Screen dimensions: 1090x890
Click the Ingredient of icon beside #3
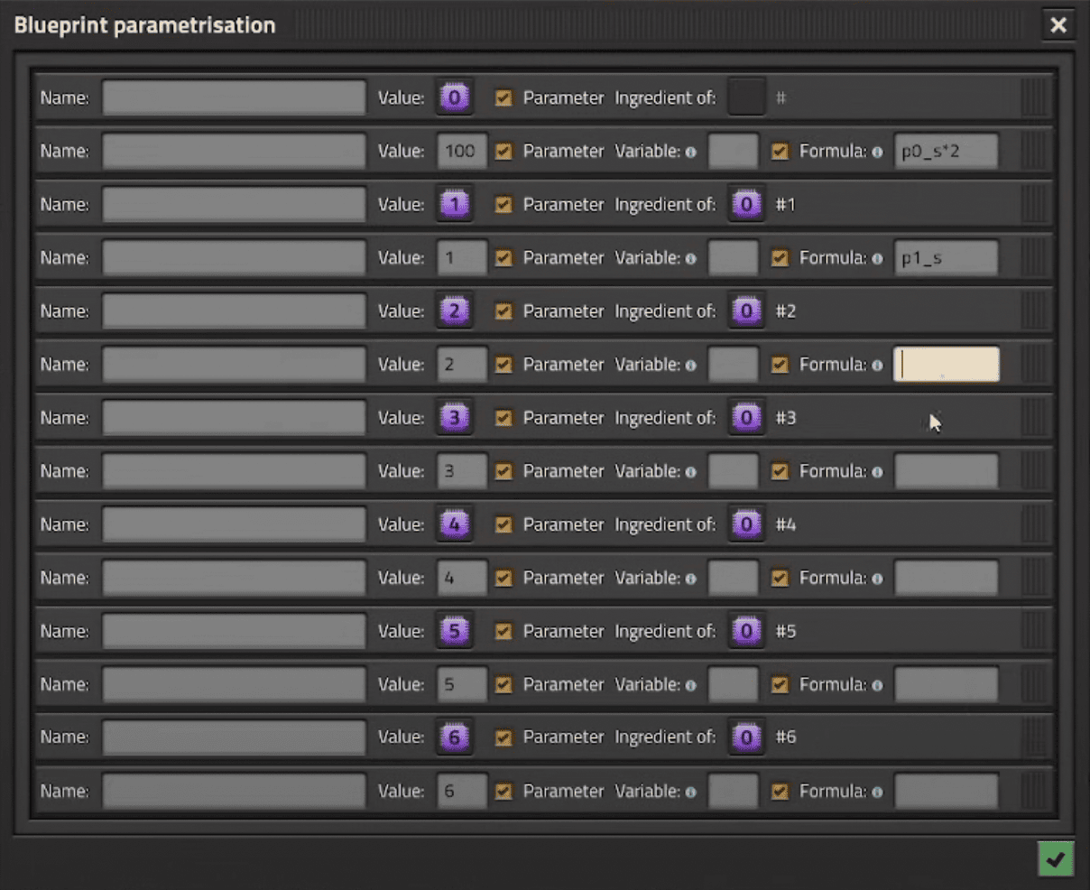746,417
